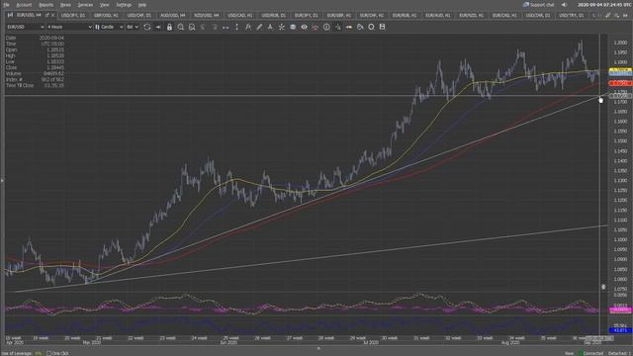Open the Account menu

click(24, 5)
